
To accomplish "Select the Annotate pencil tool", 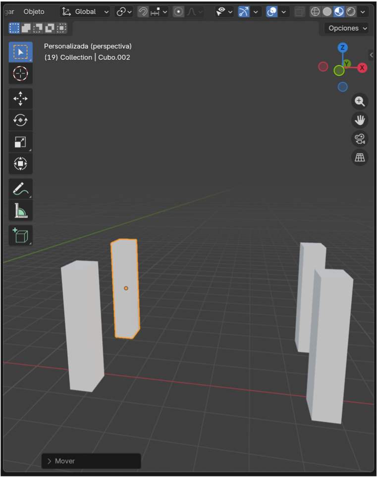I will tap(20, 189).
